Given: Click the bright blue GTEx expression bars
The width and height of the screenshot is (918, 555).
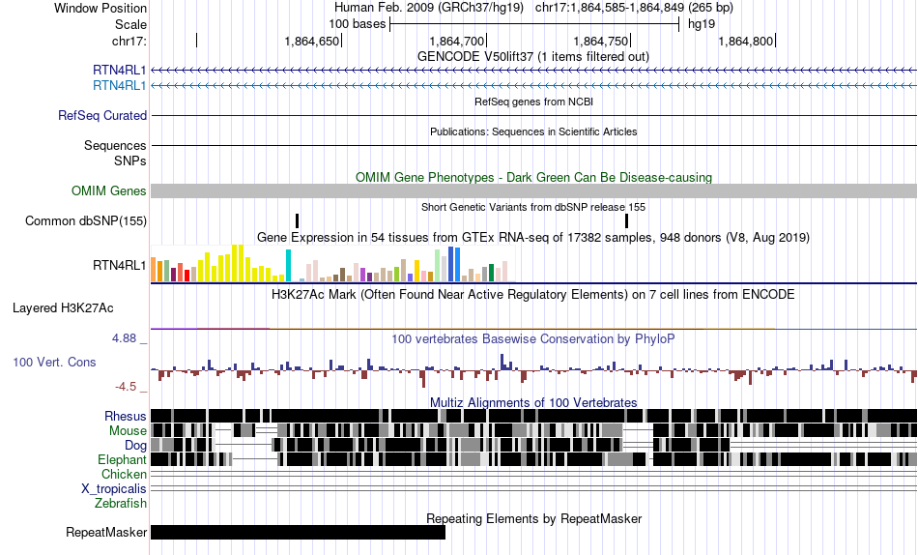Looking at the screenshot, I should [x=454, y=264].
